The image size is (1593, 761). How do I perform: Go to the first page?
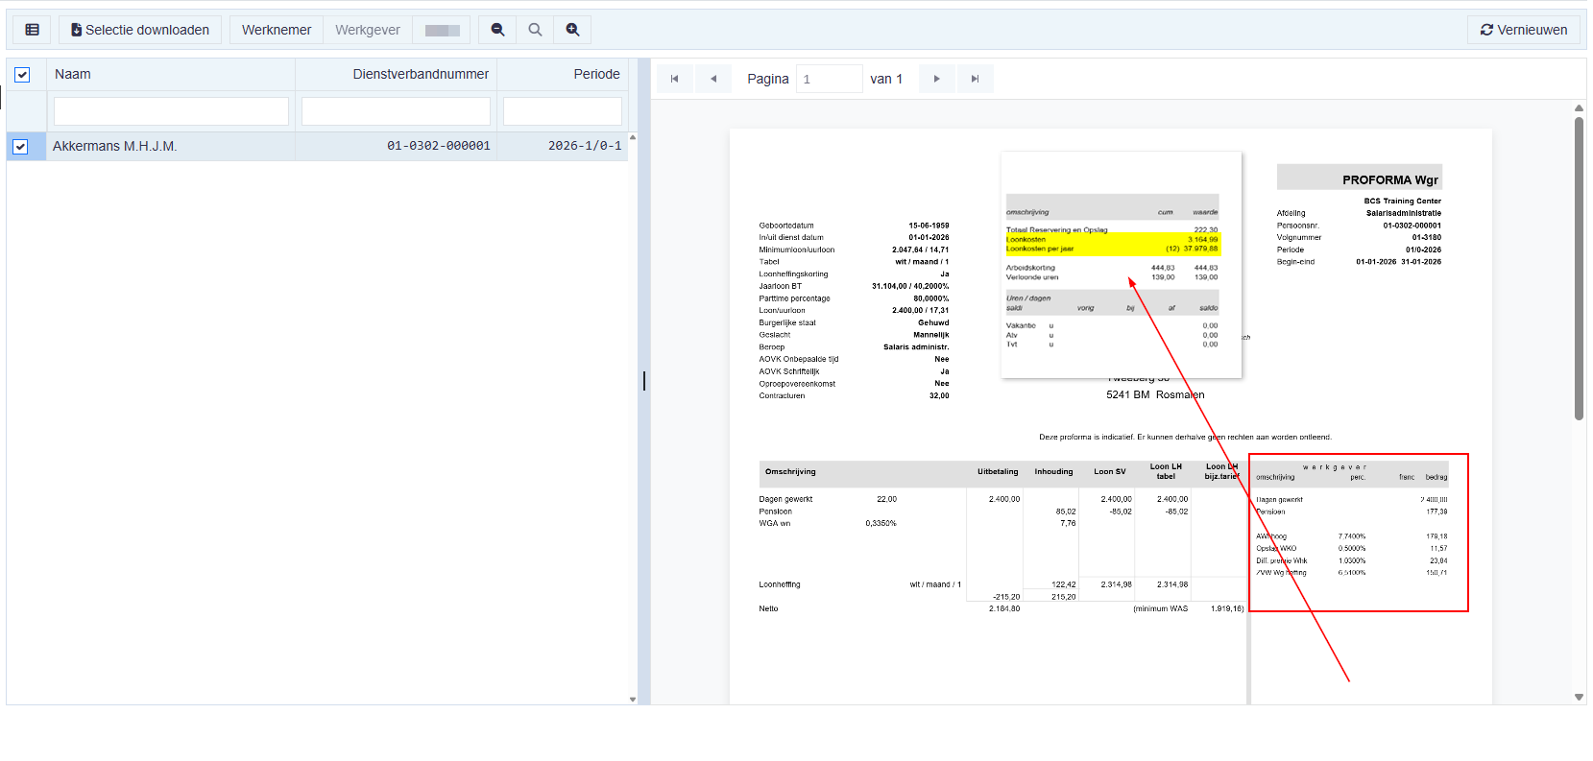click(x=675, y=79)
